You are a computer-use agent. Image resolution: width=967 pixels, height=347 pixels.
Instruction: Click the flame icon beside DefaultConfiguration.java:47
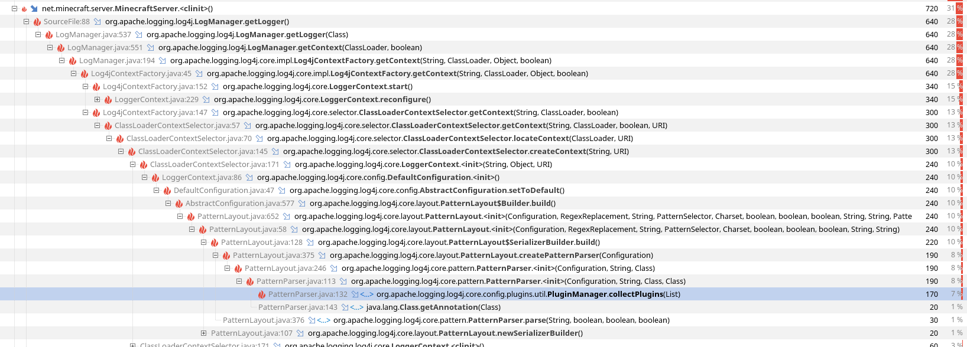pyautogui.click(x=167, y=191)
